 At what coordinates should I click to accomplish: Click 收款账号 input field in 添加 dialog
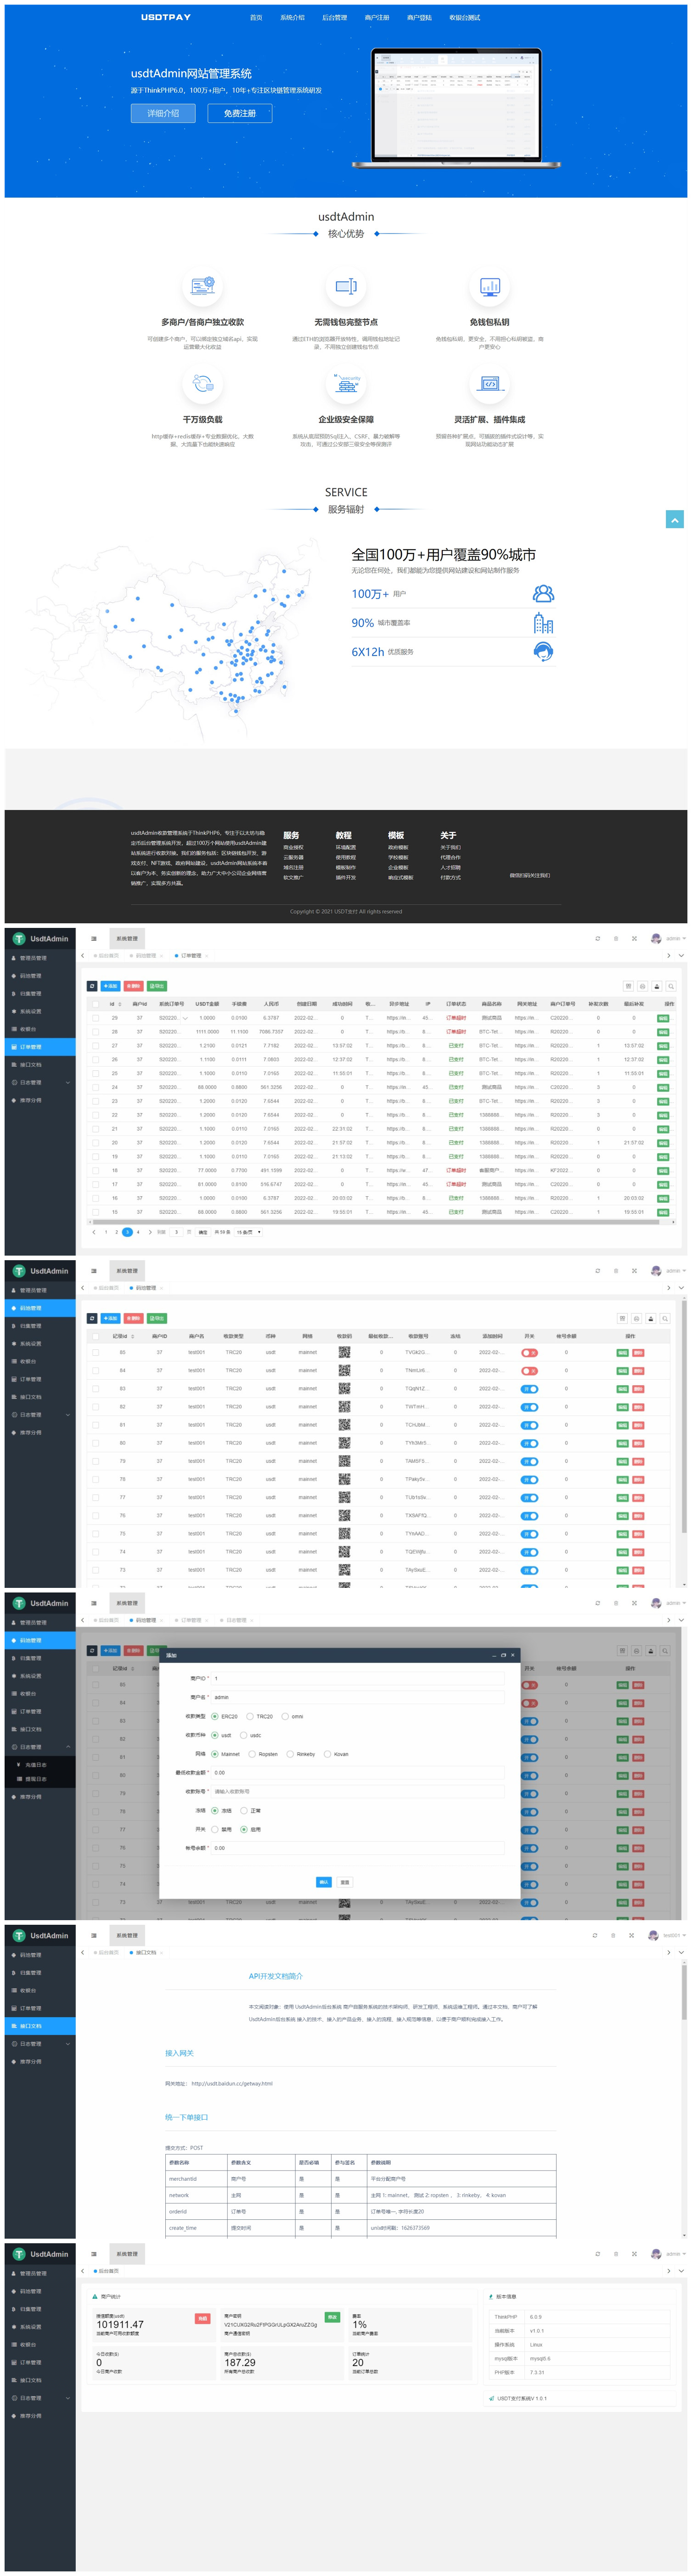358,1791
